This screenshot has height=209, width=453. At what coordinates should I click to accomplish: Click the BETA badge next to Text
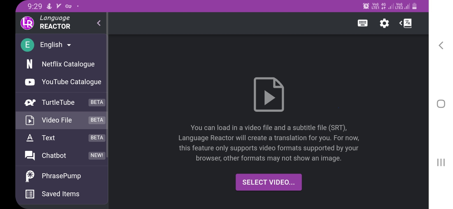tap(97, 138)
